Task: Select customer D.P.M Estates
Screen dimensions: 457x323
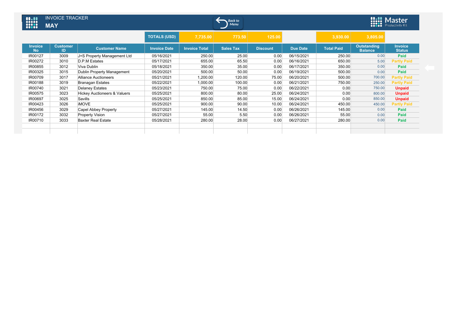Action: [111, 61]
